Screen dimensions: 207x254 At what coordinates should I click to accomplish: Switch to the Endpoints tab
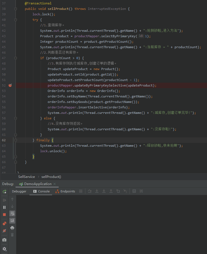pos(65,191)
